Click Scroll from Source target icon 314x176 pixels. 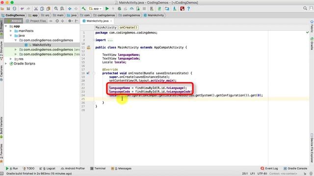(57, 21)
